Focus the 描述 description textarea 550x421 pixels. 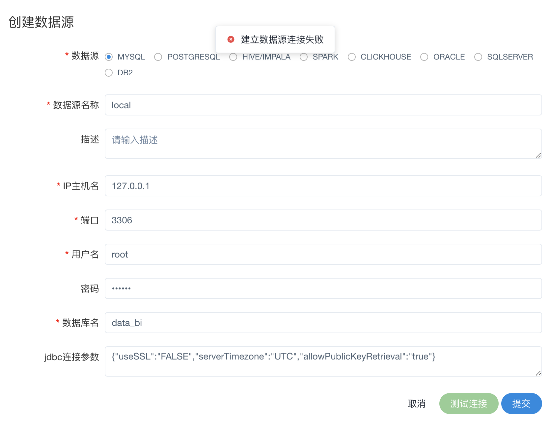tap(323, 144)
